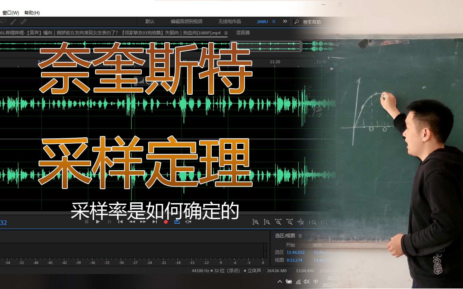Zoom out amplitude icon

[267, 222]
